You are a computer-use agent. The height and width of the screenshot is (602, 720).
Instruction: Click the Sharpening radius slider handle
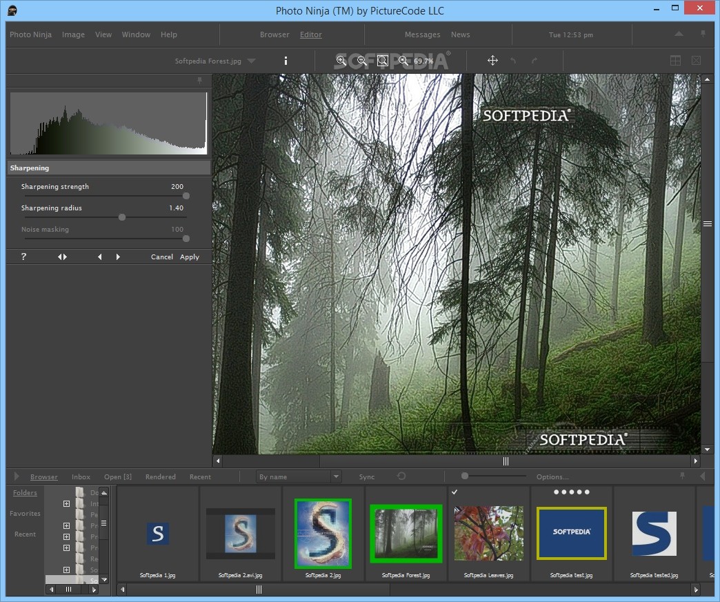[x=122, y=217]
